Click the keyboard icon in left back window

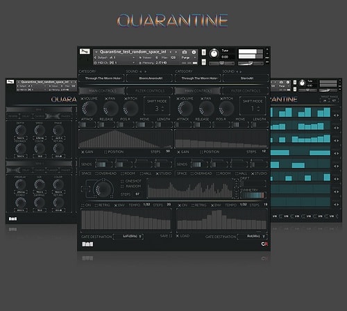[12, 219]
